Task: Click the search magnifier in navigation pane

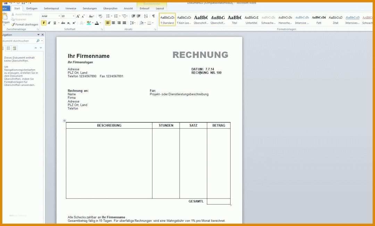Action: click(x=38, y=41)
